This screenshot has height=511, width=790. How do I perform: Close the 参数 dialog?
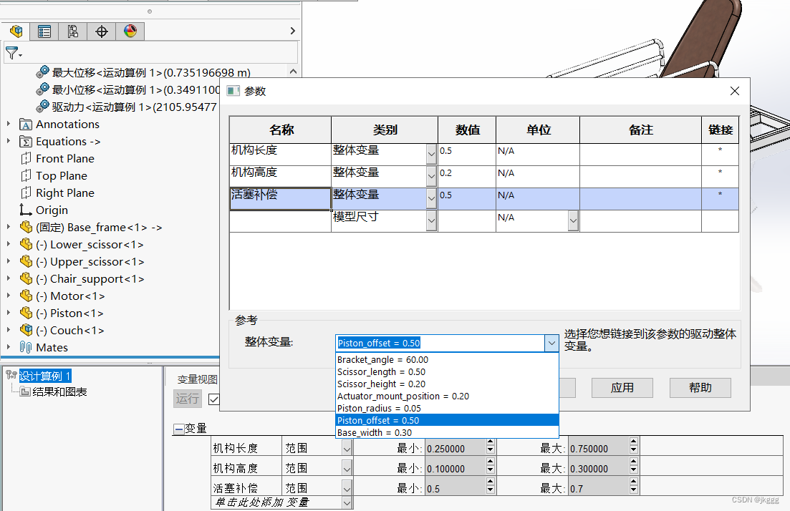point(735,91)
